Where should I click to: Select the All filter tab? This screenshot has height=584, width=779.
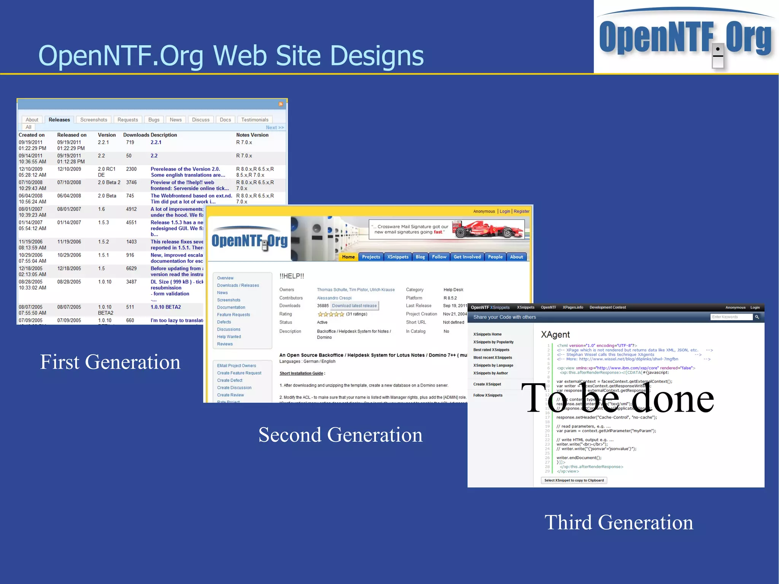(29, 127)
